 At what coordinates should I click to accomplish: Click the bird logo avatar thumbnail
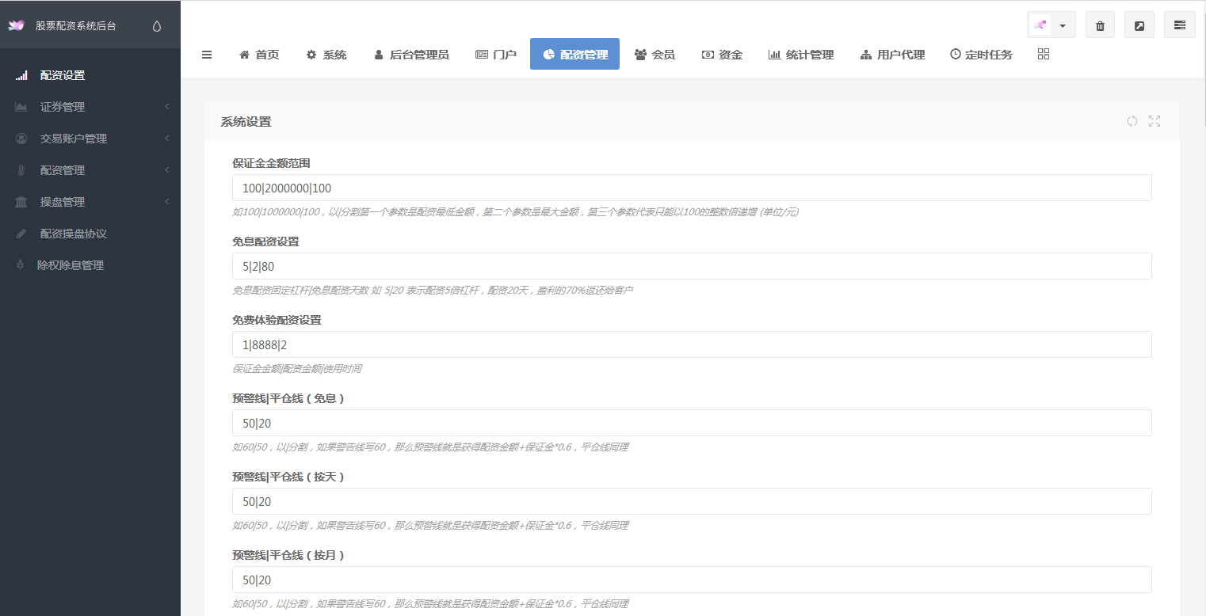(1040, 25)
